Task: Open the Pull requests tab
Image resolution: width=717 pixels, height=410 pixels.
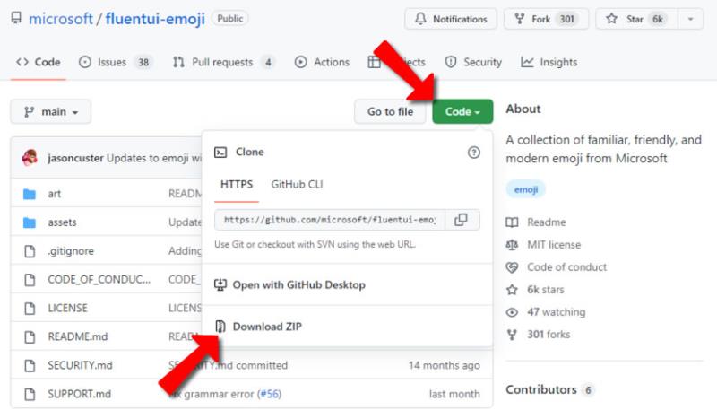Action: [x=224, y=62]
